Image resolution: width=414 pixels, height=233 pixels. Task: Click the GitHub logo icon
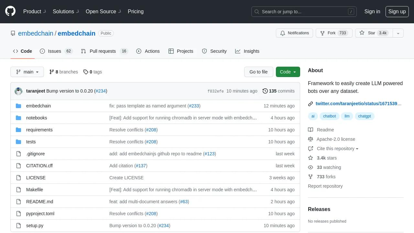tap(10, 11)
